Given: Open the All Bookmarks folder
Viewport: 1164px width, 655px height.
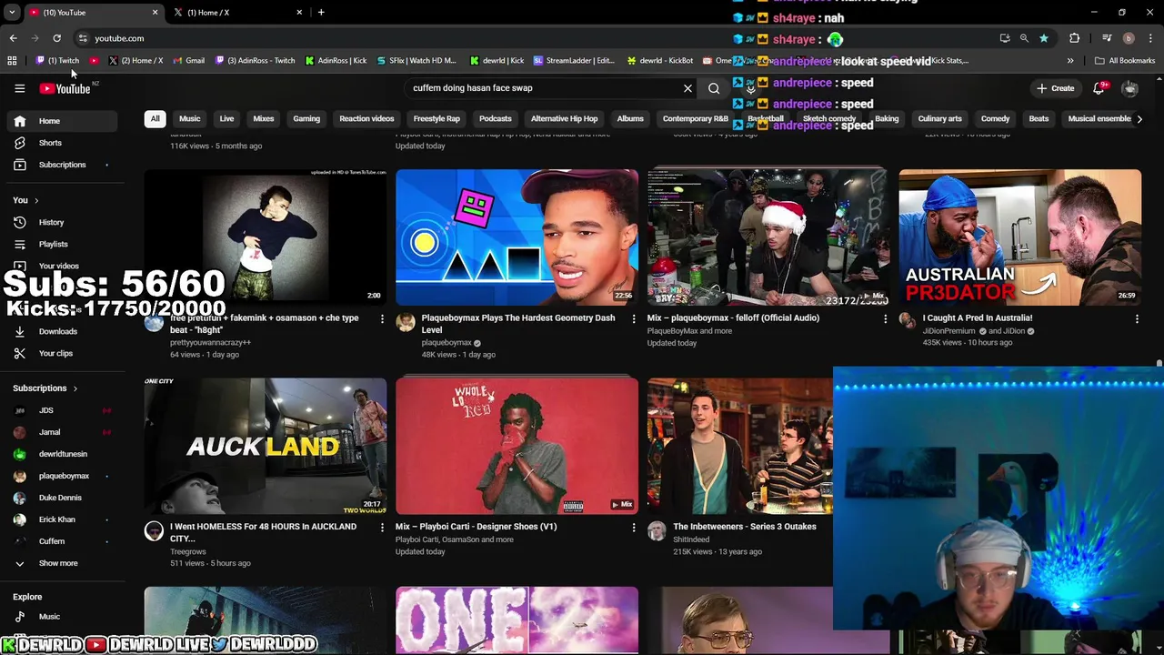Looking at the screenshot, I should click(1125, 61).
